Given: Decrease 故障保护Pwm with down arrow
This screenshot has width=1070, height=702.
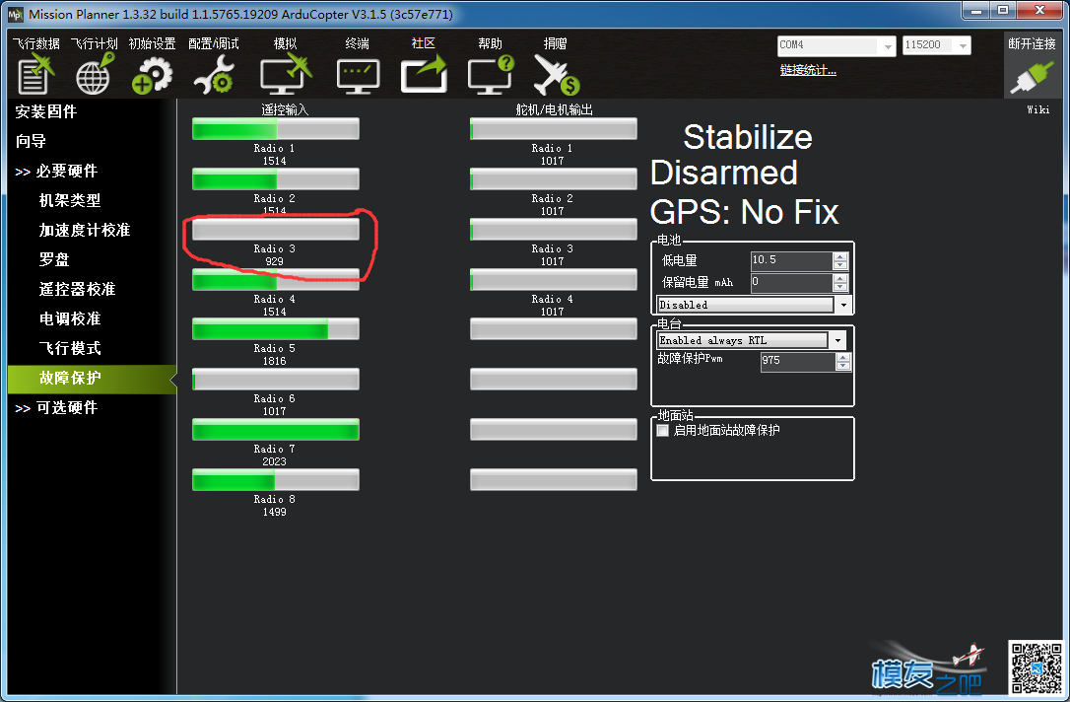Looking at the screenshot, I should [x=843, y=367].
